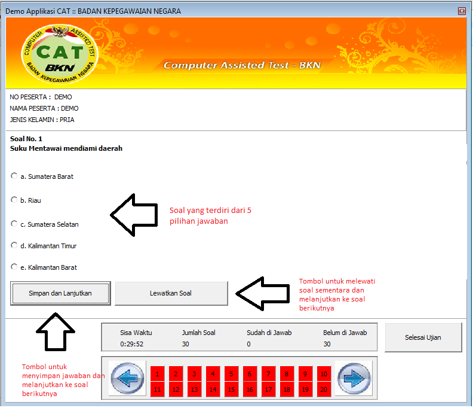The width and height of the screenshot is (473, 408).
Task: Go to question number 6
Action: click(250, 374)
